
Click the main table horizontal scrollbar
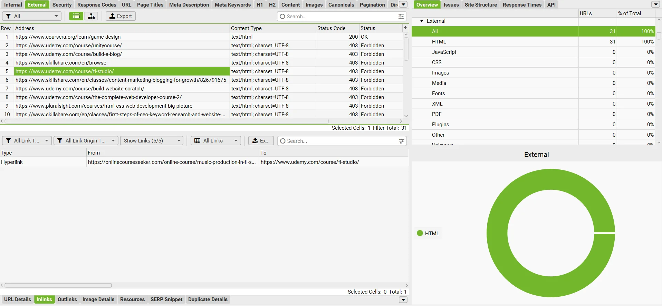pyautogui.click(x=166, y=121)
